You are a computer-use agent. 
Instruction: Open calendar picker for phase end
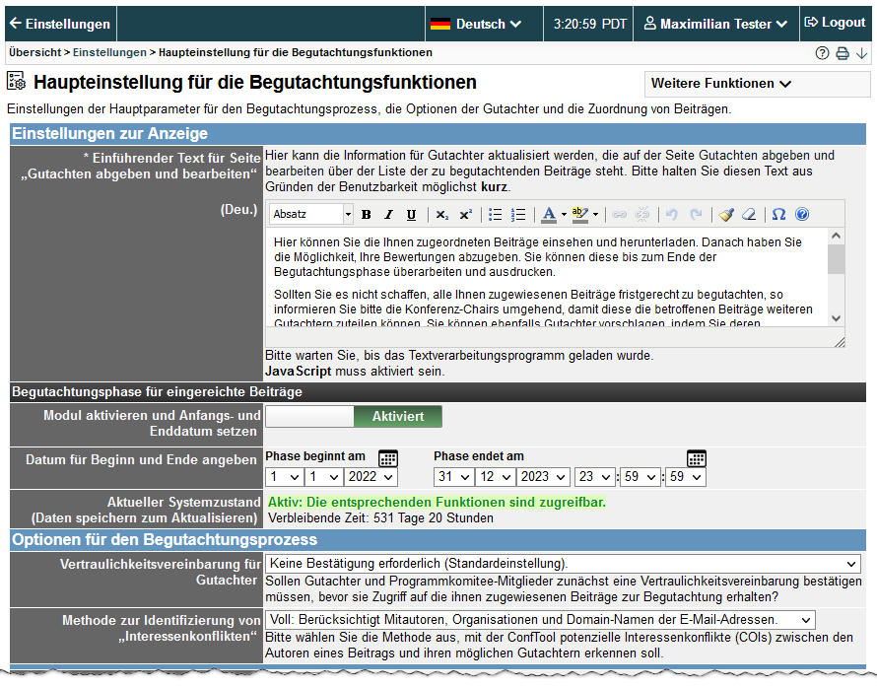click(x=697, y=458)
